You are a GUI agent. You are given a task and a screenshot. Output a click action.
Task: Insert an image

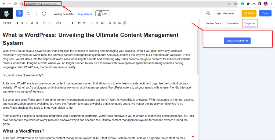pos(120,23)
